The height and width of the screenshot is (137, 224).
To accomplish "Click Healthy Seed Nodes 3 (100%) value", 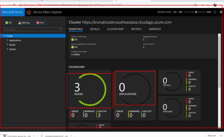I will (75, 55).
